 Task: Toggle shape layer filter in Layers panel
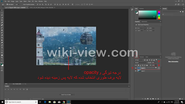click(152, 60)
